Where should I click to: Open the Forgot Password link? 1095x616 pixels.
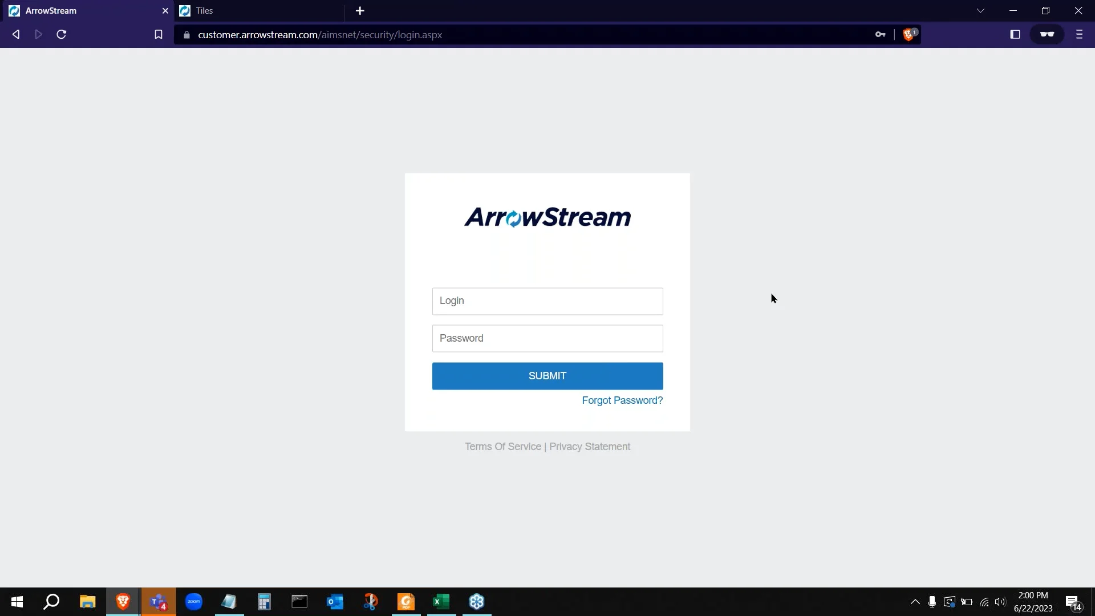[622, 400]
